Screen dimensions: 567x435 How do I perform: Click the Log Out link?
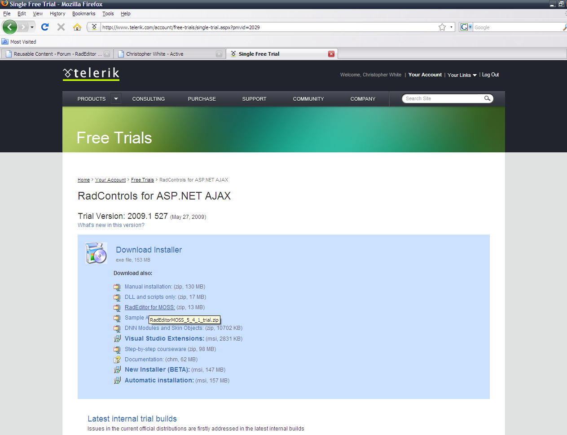click(x=490, y=75)
